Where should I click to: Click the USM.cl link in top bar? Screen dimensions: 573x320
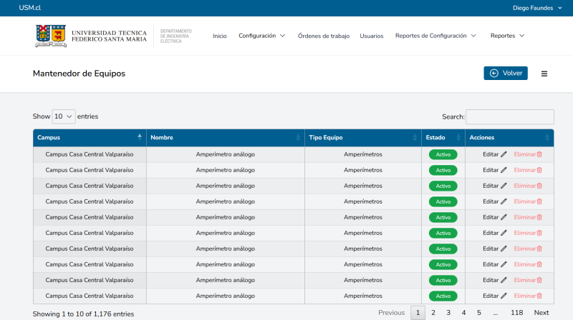tap(29, 8)
